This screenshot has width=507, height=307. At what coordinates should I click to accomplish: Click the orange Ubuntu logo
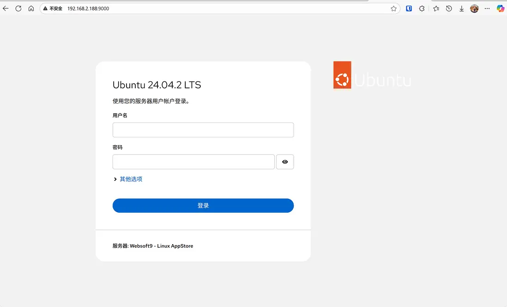tap(342, 75)
